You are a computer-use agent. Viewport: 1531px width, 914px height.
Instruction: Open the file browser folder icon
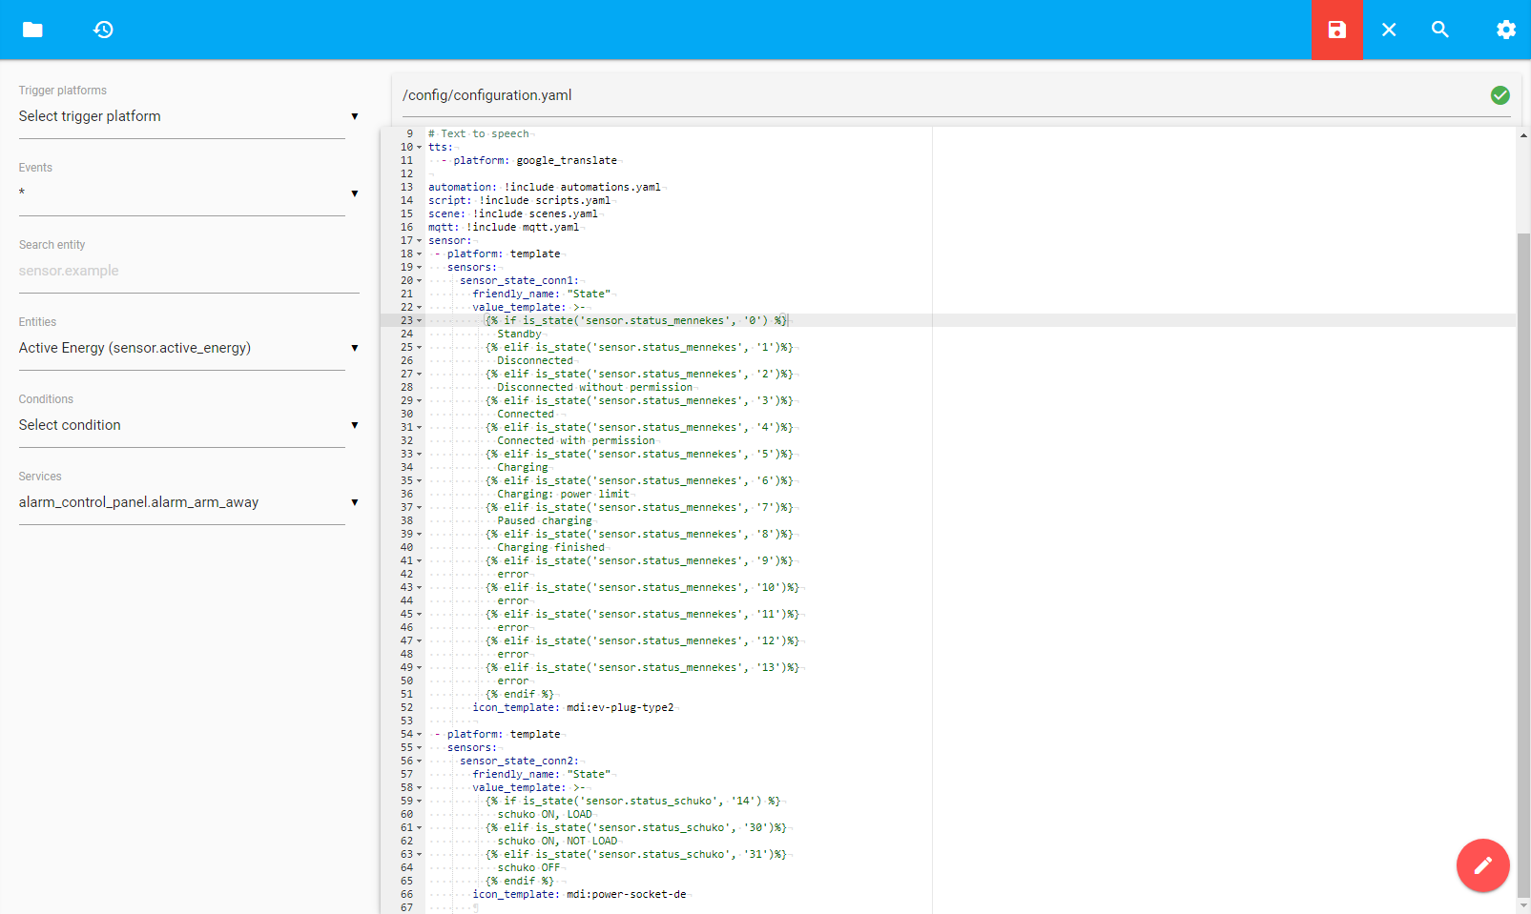pos(32,30)
